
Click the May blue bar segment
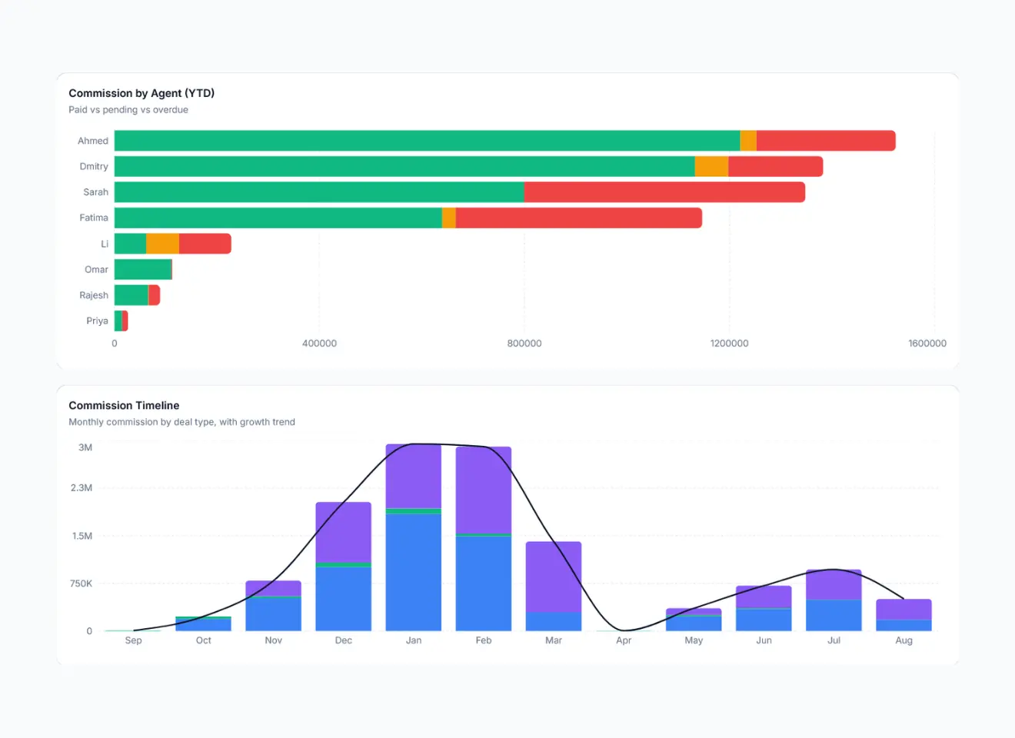pos(694,623)
